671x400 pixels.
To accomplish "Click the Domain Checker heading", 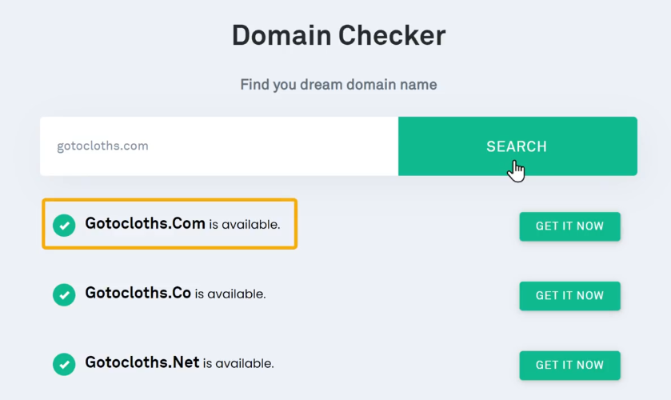I will pyautogui.click(x=338, y=35).
